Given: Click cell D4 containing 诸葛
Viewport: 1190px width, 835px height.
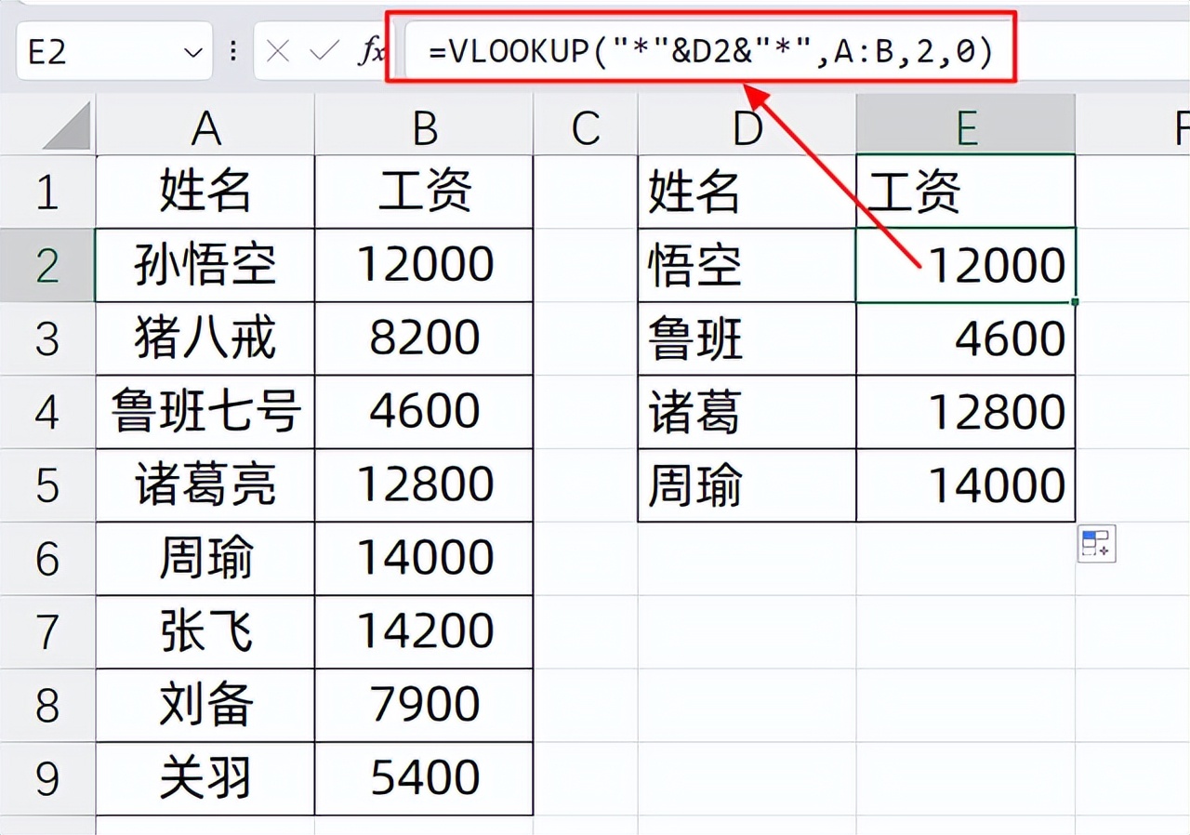Looking at the screenshot, I should point(747,412).
